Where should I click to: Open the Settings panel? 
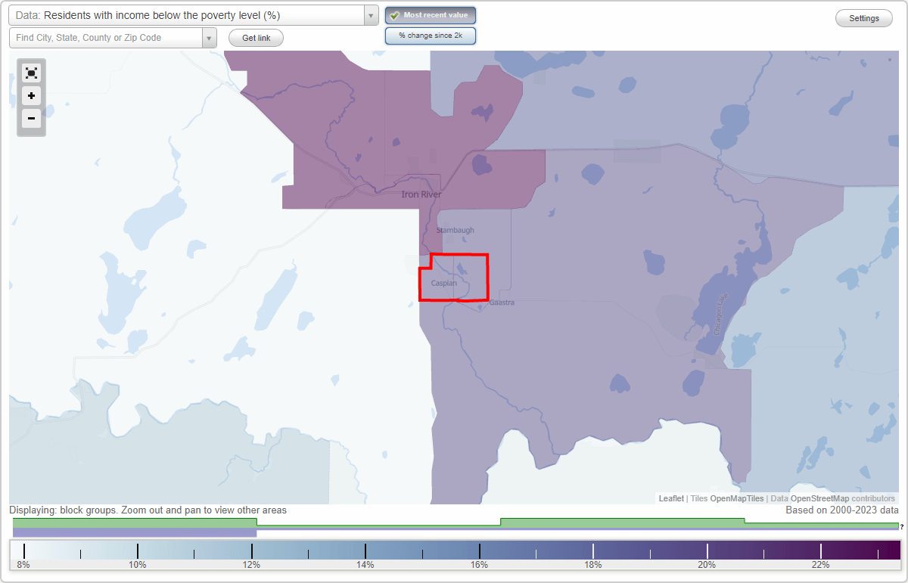(x=863, y=17)
